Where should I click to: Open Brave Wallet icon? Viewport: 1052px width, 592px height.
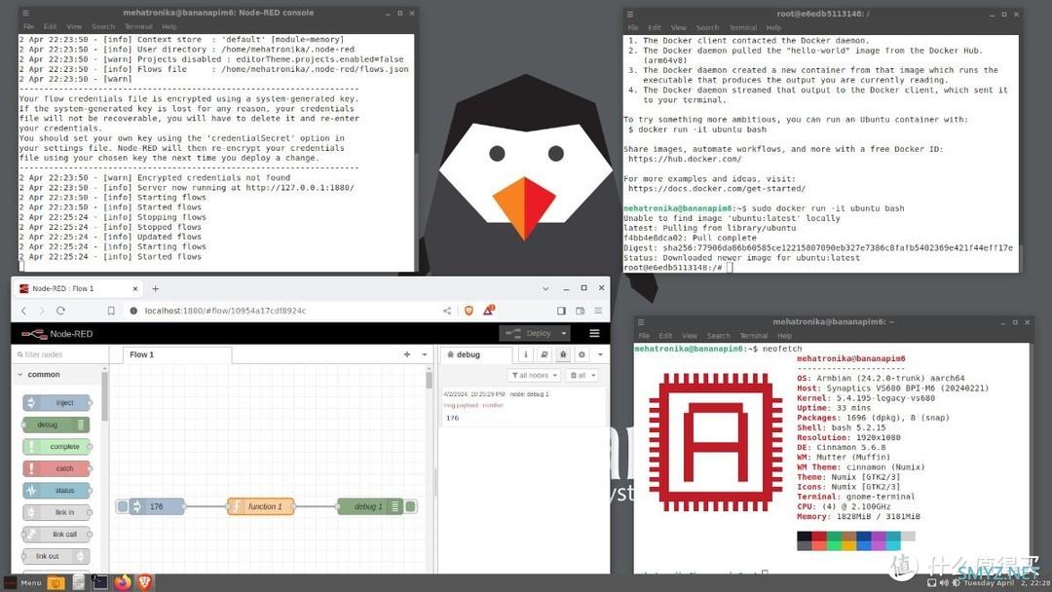(581, 311)
